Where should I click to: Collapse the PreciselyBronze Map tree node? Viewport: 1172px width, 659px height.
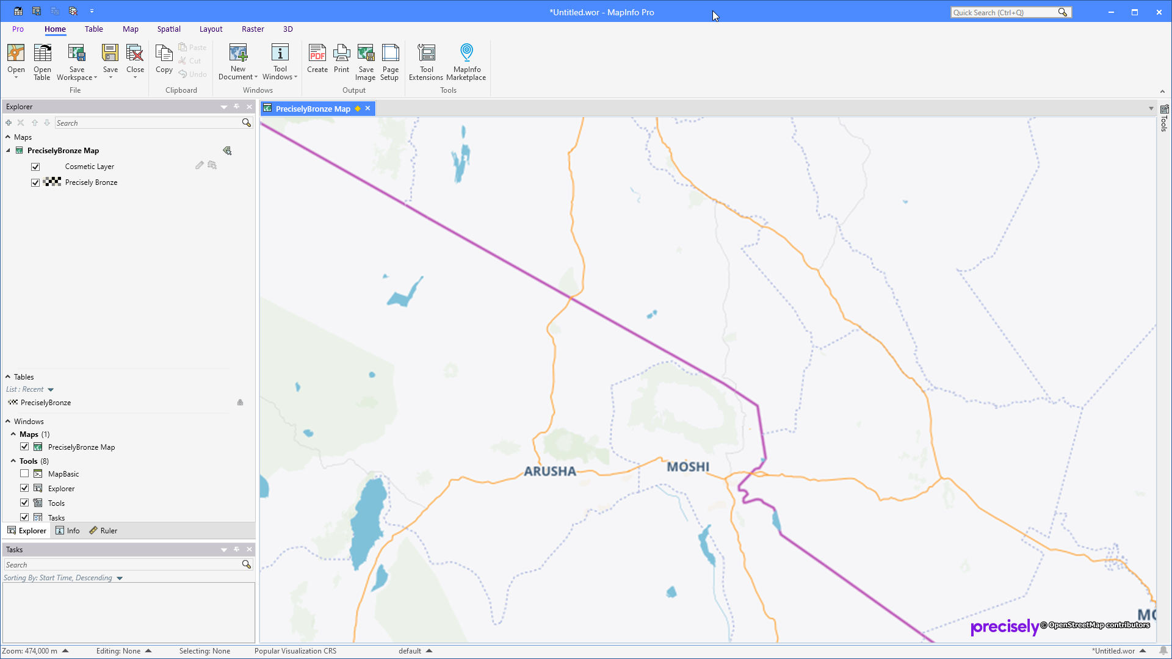click(x=8, y=150)
